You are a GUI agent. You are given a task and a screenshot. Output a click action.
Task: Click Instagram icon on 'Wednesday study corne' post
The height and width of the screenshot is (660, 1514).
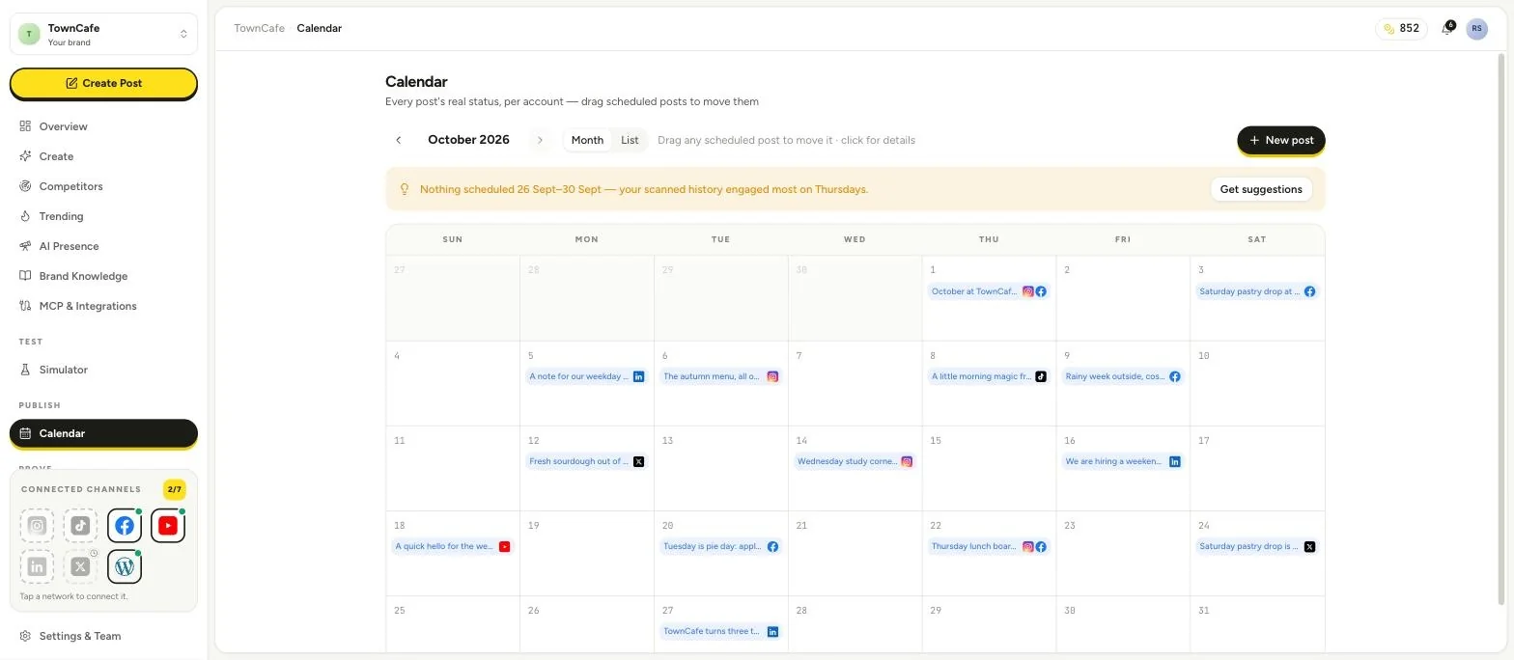907,461
